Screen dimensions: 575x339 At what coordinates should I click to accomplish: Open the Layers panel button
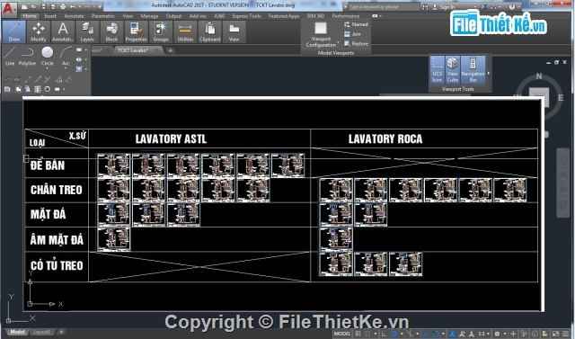[87, 31]
